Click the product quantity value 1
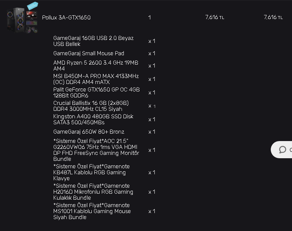The width and height of the screenshot is (292, 231). tap(149, 18)
